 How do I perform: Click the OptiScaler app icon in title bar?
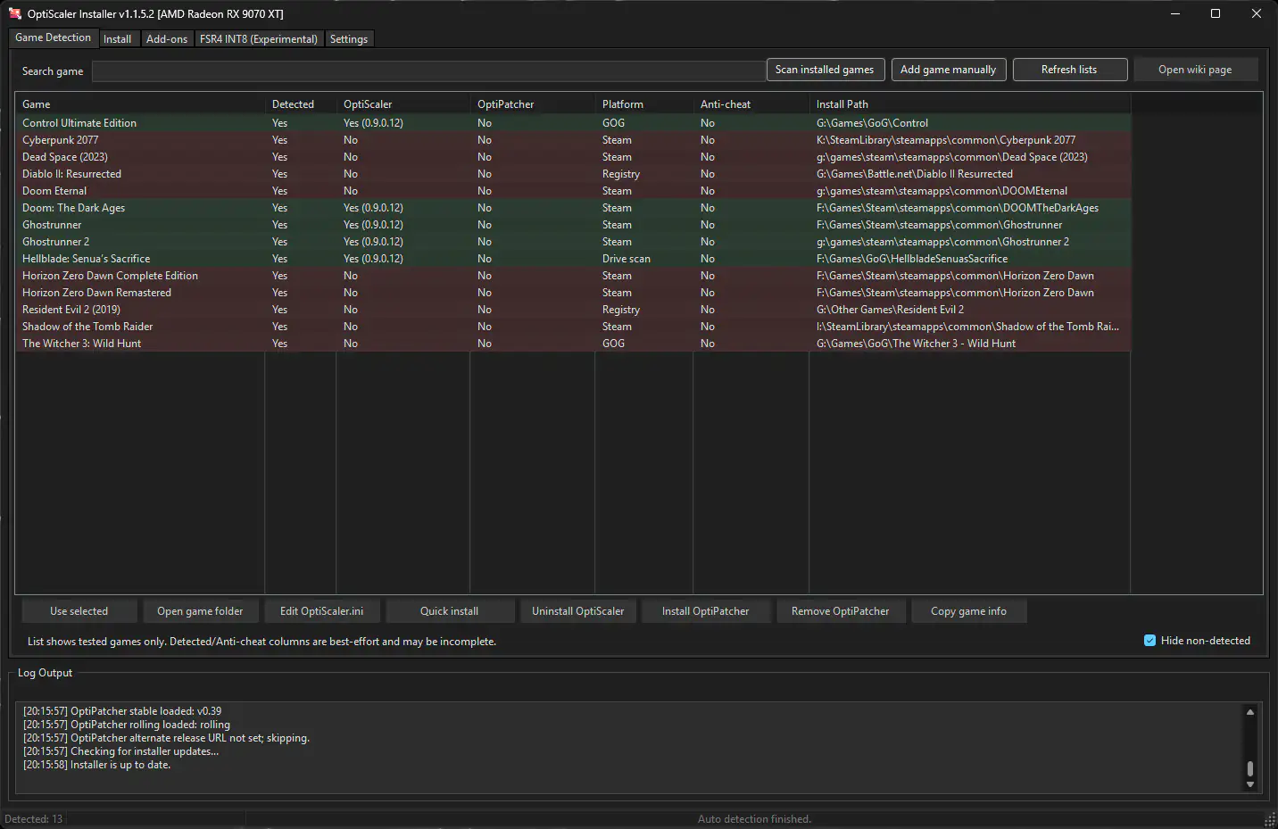point(15,13)
